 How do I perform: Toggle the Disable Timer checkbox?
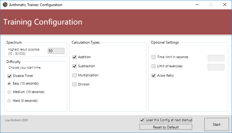[x=9, y=76]
